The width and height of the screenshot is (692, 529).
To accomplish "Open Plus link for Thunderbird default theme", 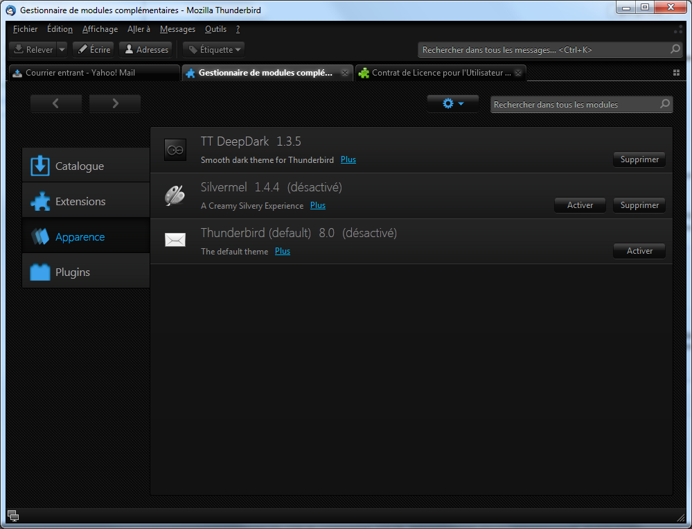I will click(x=283, y=251).
